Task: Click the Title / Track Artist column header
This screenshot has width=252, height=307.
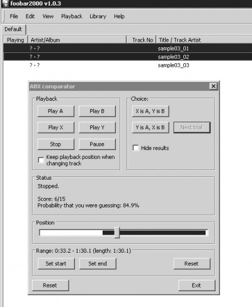Action: [204, 40]
